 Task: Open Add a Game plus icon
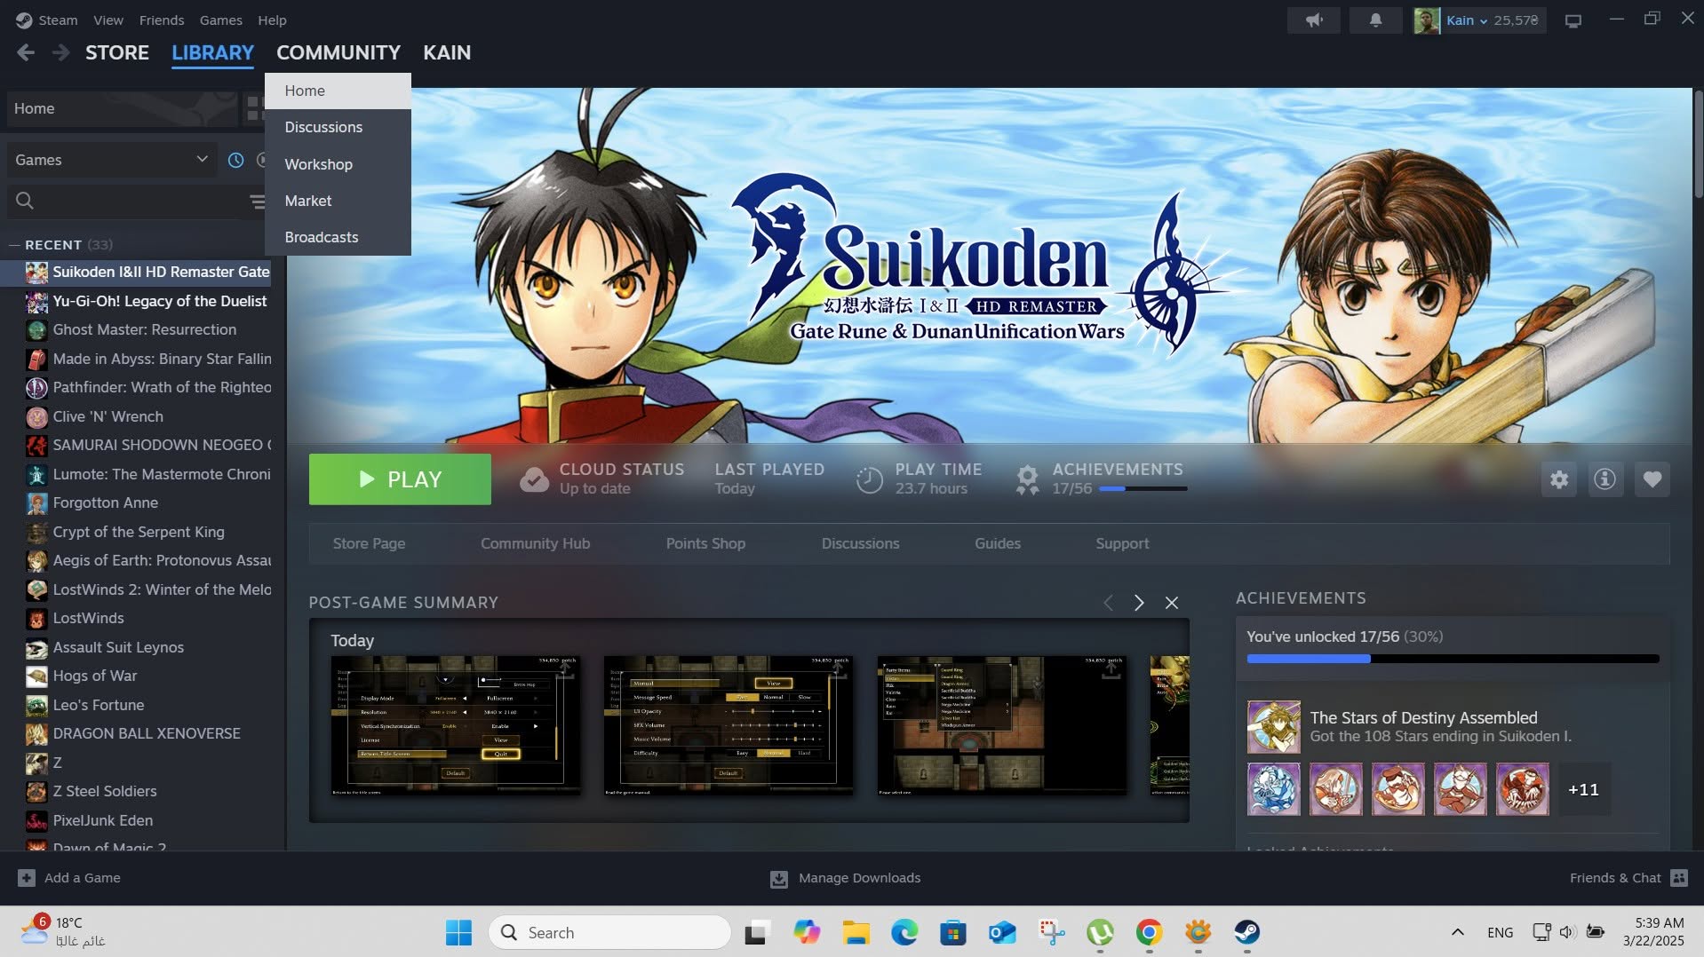click(27, 878)
